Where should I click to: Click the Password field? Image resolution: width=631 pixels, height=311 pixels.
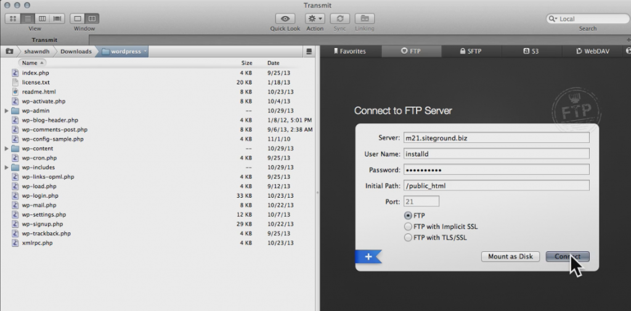tap(496, 170)
